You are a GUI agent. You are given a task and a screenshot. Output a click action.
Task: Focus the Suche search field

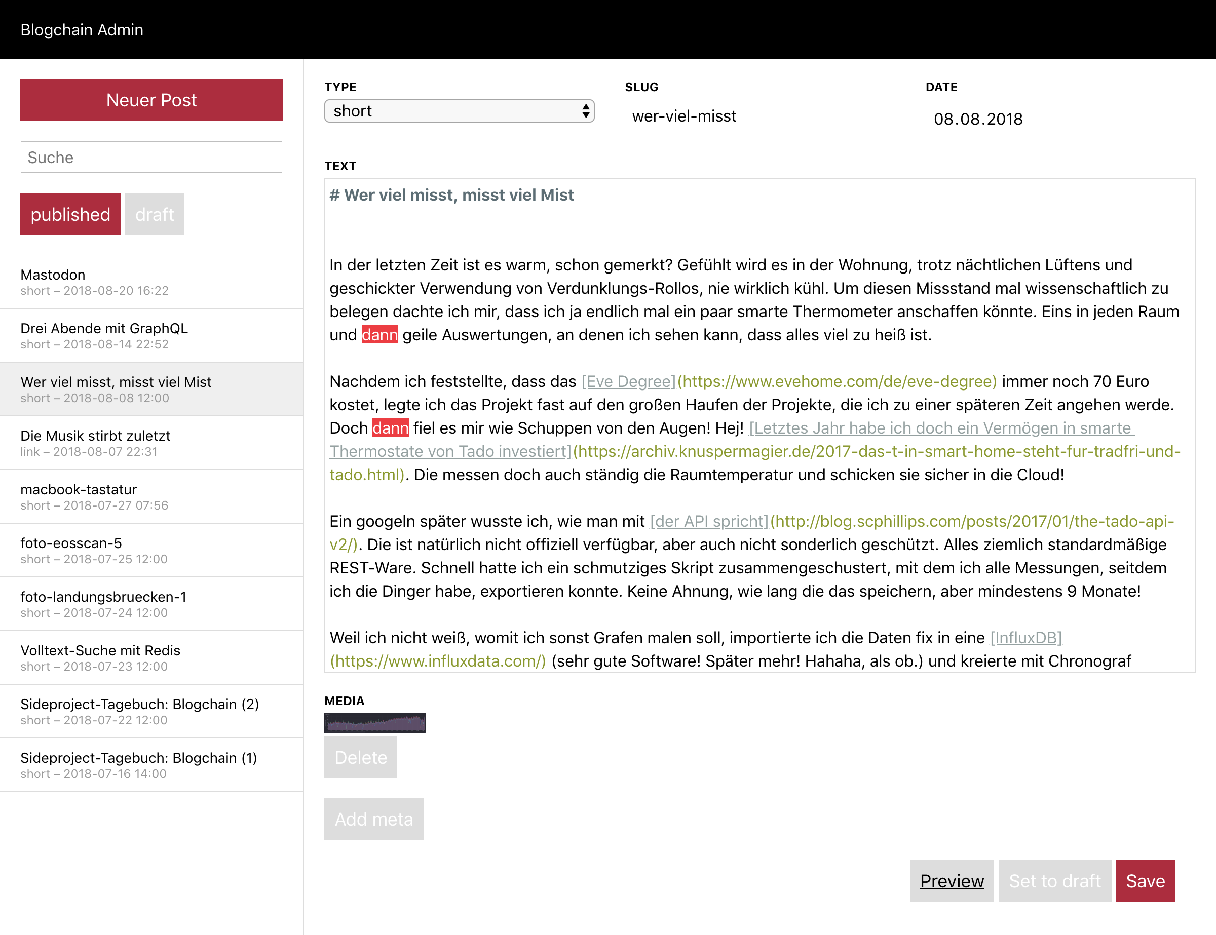click(x=151, y=158)
